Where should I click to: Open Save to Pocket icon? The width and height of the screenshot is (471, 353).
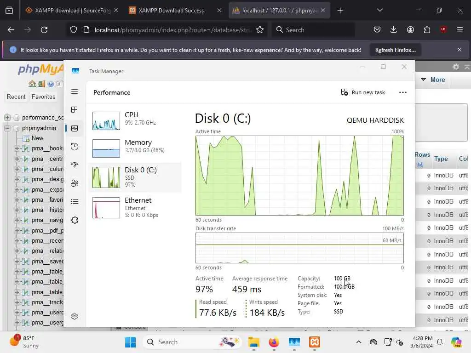(x=377, y=30)
